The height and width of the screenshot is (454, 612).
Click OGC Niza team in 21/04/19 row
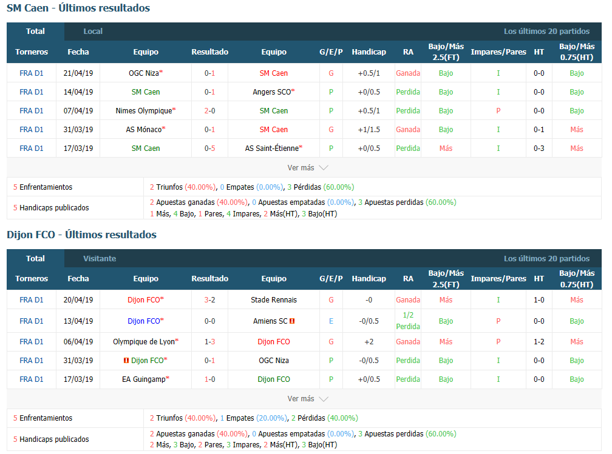click(x=144, y=73)
